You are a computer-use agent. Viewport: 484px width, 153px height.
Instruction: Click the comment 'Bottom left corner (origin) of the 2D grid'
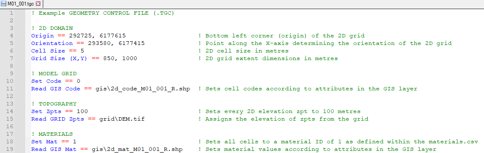[x=285, y=36]
